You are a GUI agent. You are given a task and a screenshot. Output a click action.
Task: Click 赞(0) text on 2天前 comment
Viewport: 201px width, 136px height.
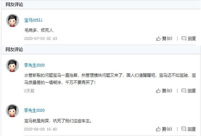click(x=167, y=91)
